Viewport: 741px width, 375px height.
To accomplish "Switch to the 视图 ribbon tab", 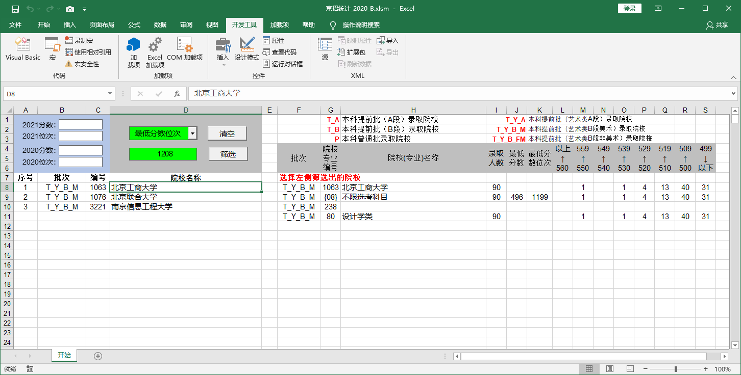I will (212, 24).
